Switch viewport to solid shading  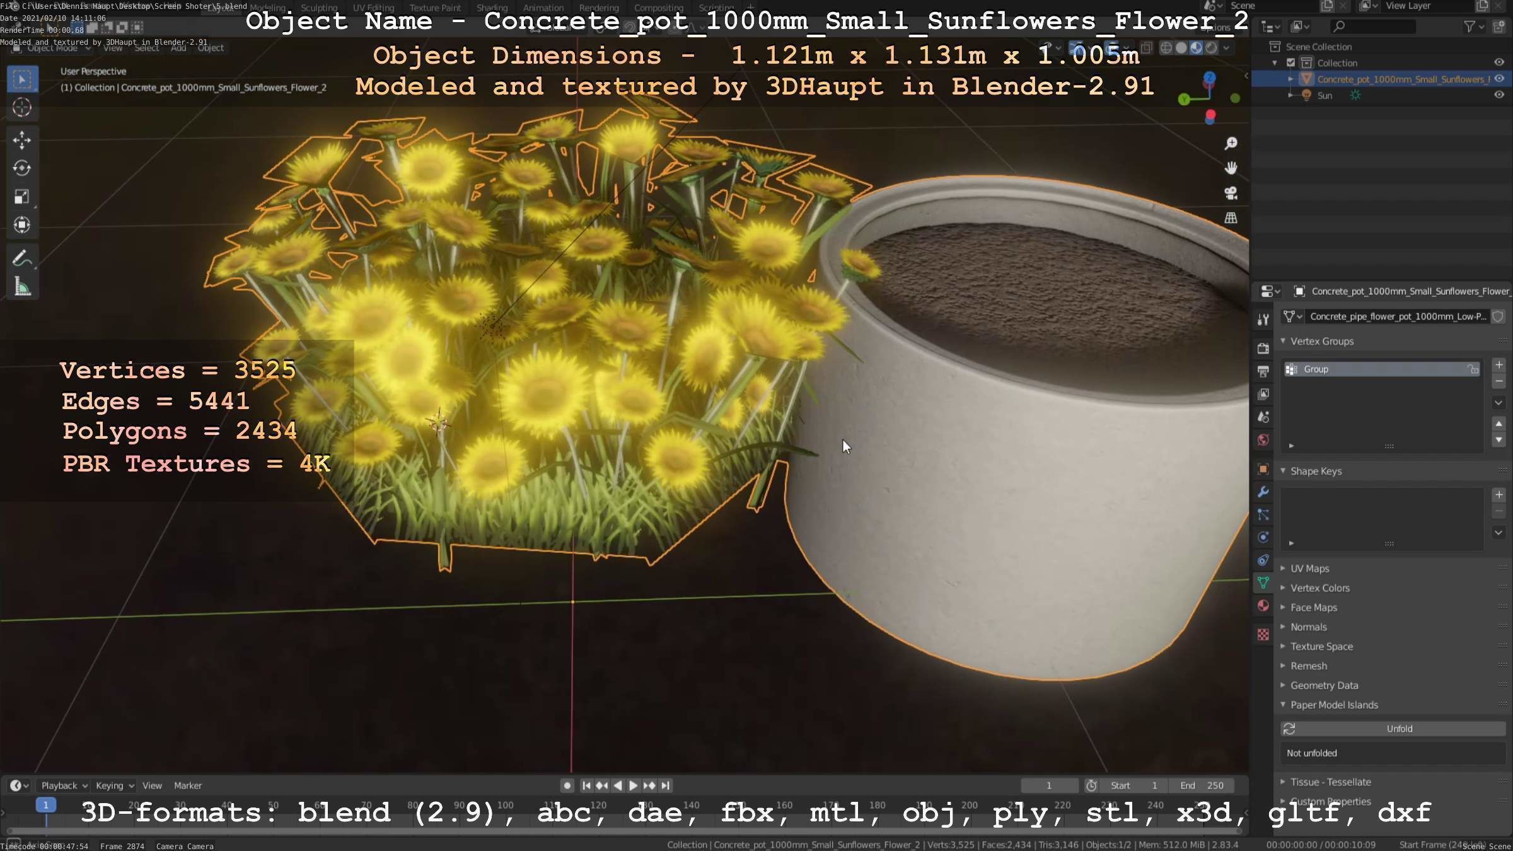pyautogui.click(x=1181, y=48)
